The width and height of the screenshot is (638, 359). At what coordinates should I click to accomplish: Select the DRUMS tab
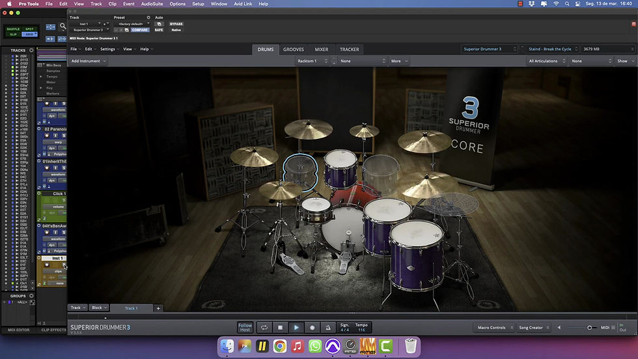(x=266, y=50)
